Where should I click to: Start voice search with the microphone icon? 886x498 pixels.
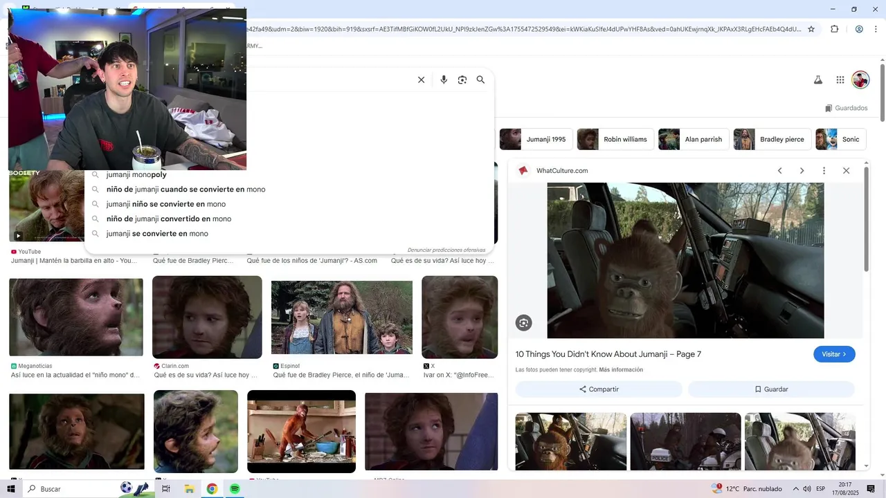click(x=444, y=80)
